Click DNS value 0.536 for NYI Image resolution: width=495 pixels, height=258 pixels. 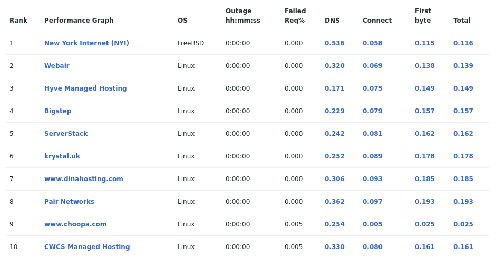[335, 43]
